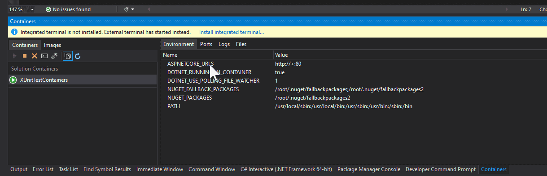Viewport: 547px width, 176px height.
Task: Click the value true for DOTNET_RUNNING_IN_CONTAINER
Action: pyautogui.click(x=280, y=72)
